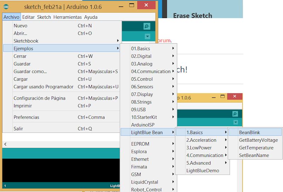Select Salir to quit Arduino
The image size is (283, 192).
click(x=61, y=129)
